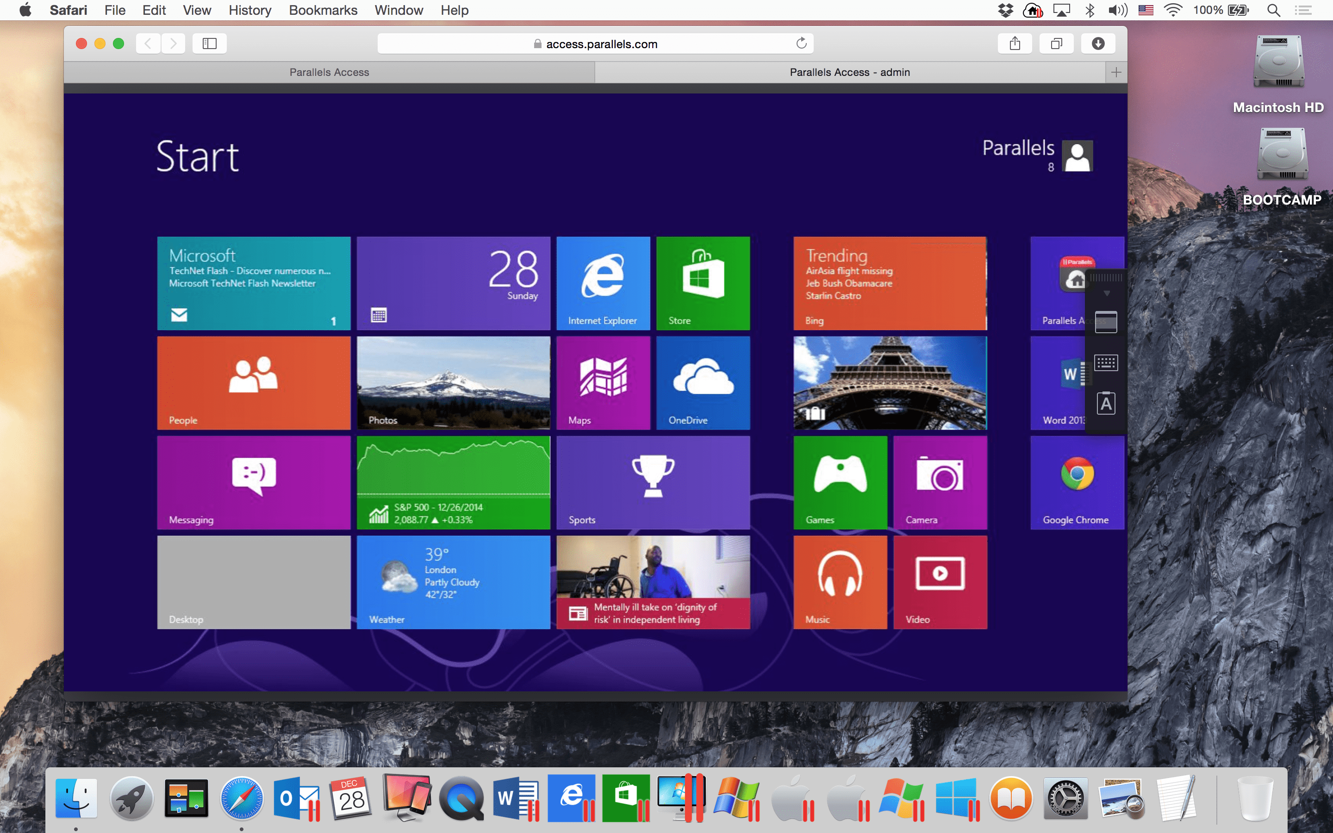
Task: Click the Safari Share button
Action: [x=1015, y=44]
